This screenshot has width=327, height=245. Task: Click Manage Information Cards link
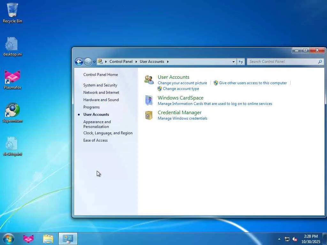[215, 104]
